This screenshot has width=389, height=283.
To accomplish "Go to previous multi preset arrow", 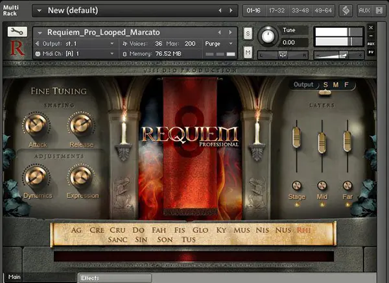I will (220, 10).
